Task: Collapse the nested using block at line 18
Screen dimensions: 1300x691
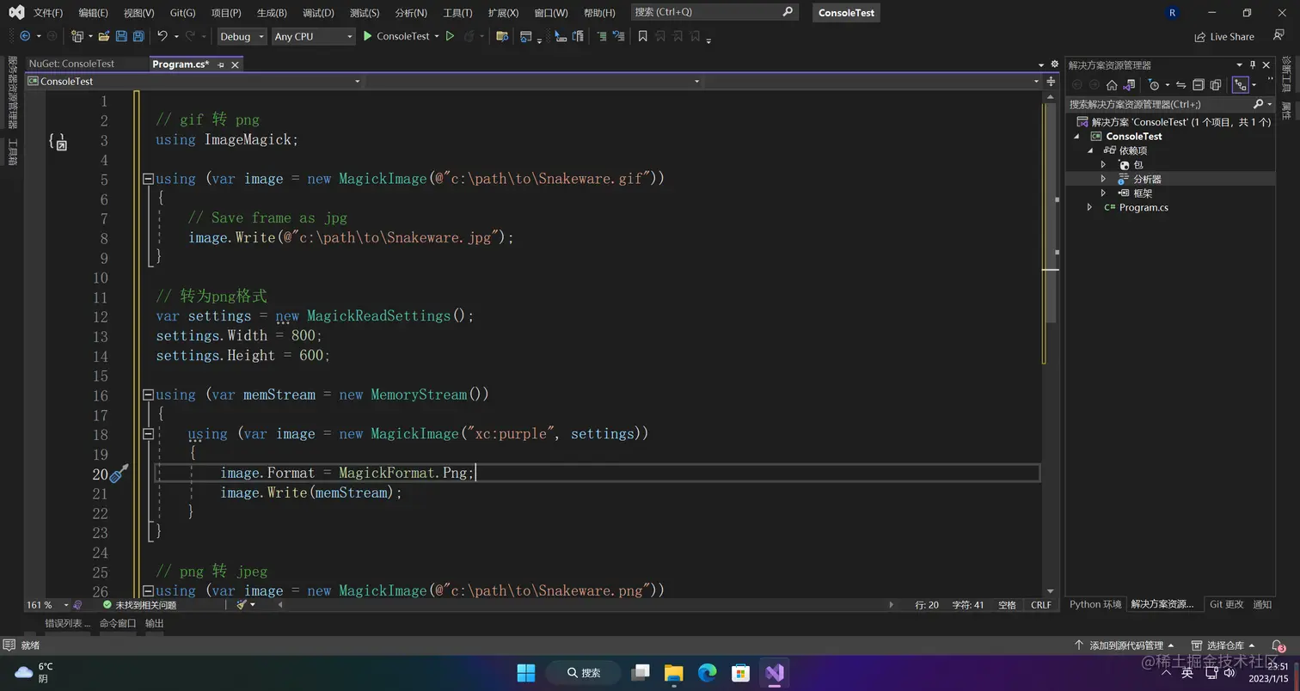Action: [148, 434]
